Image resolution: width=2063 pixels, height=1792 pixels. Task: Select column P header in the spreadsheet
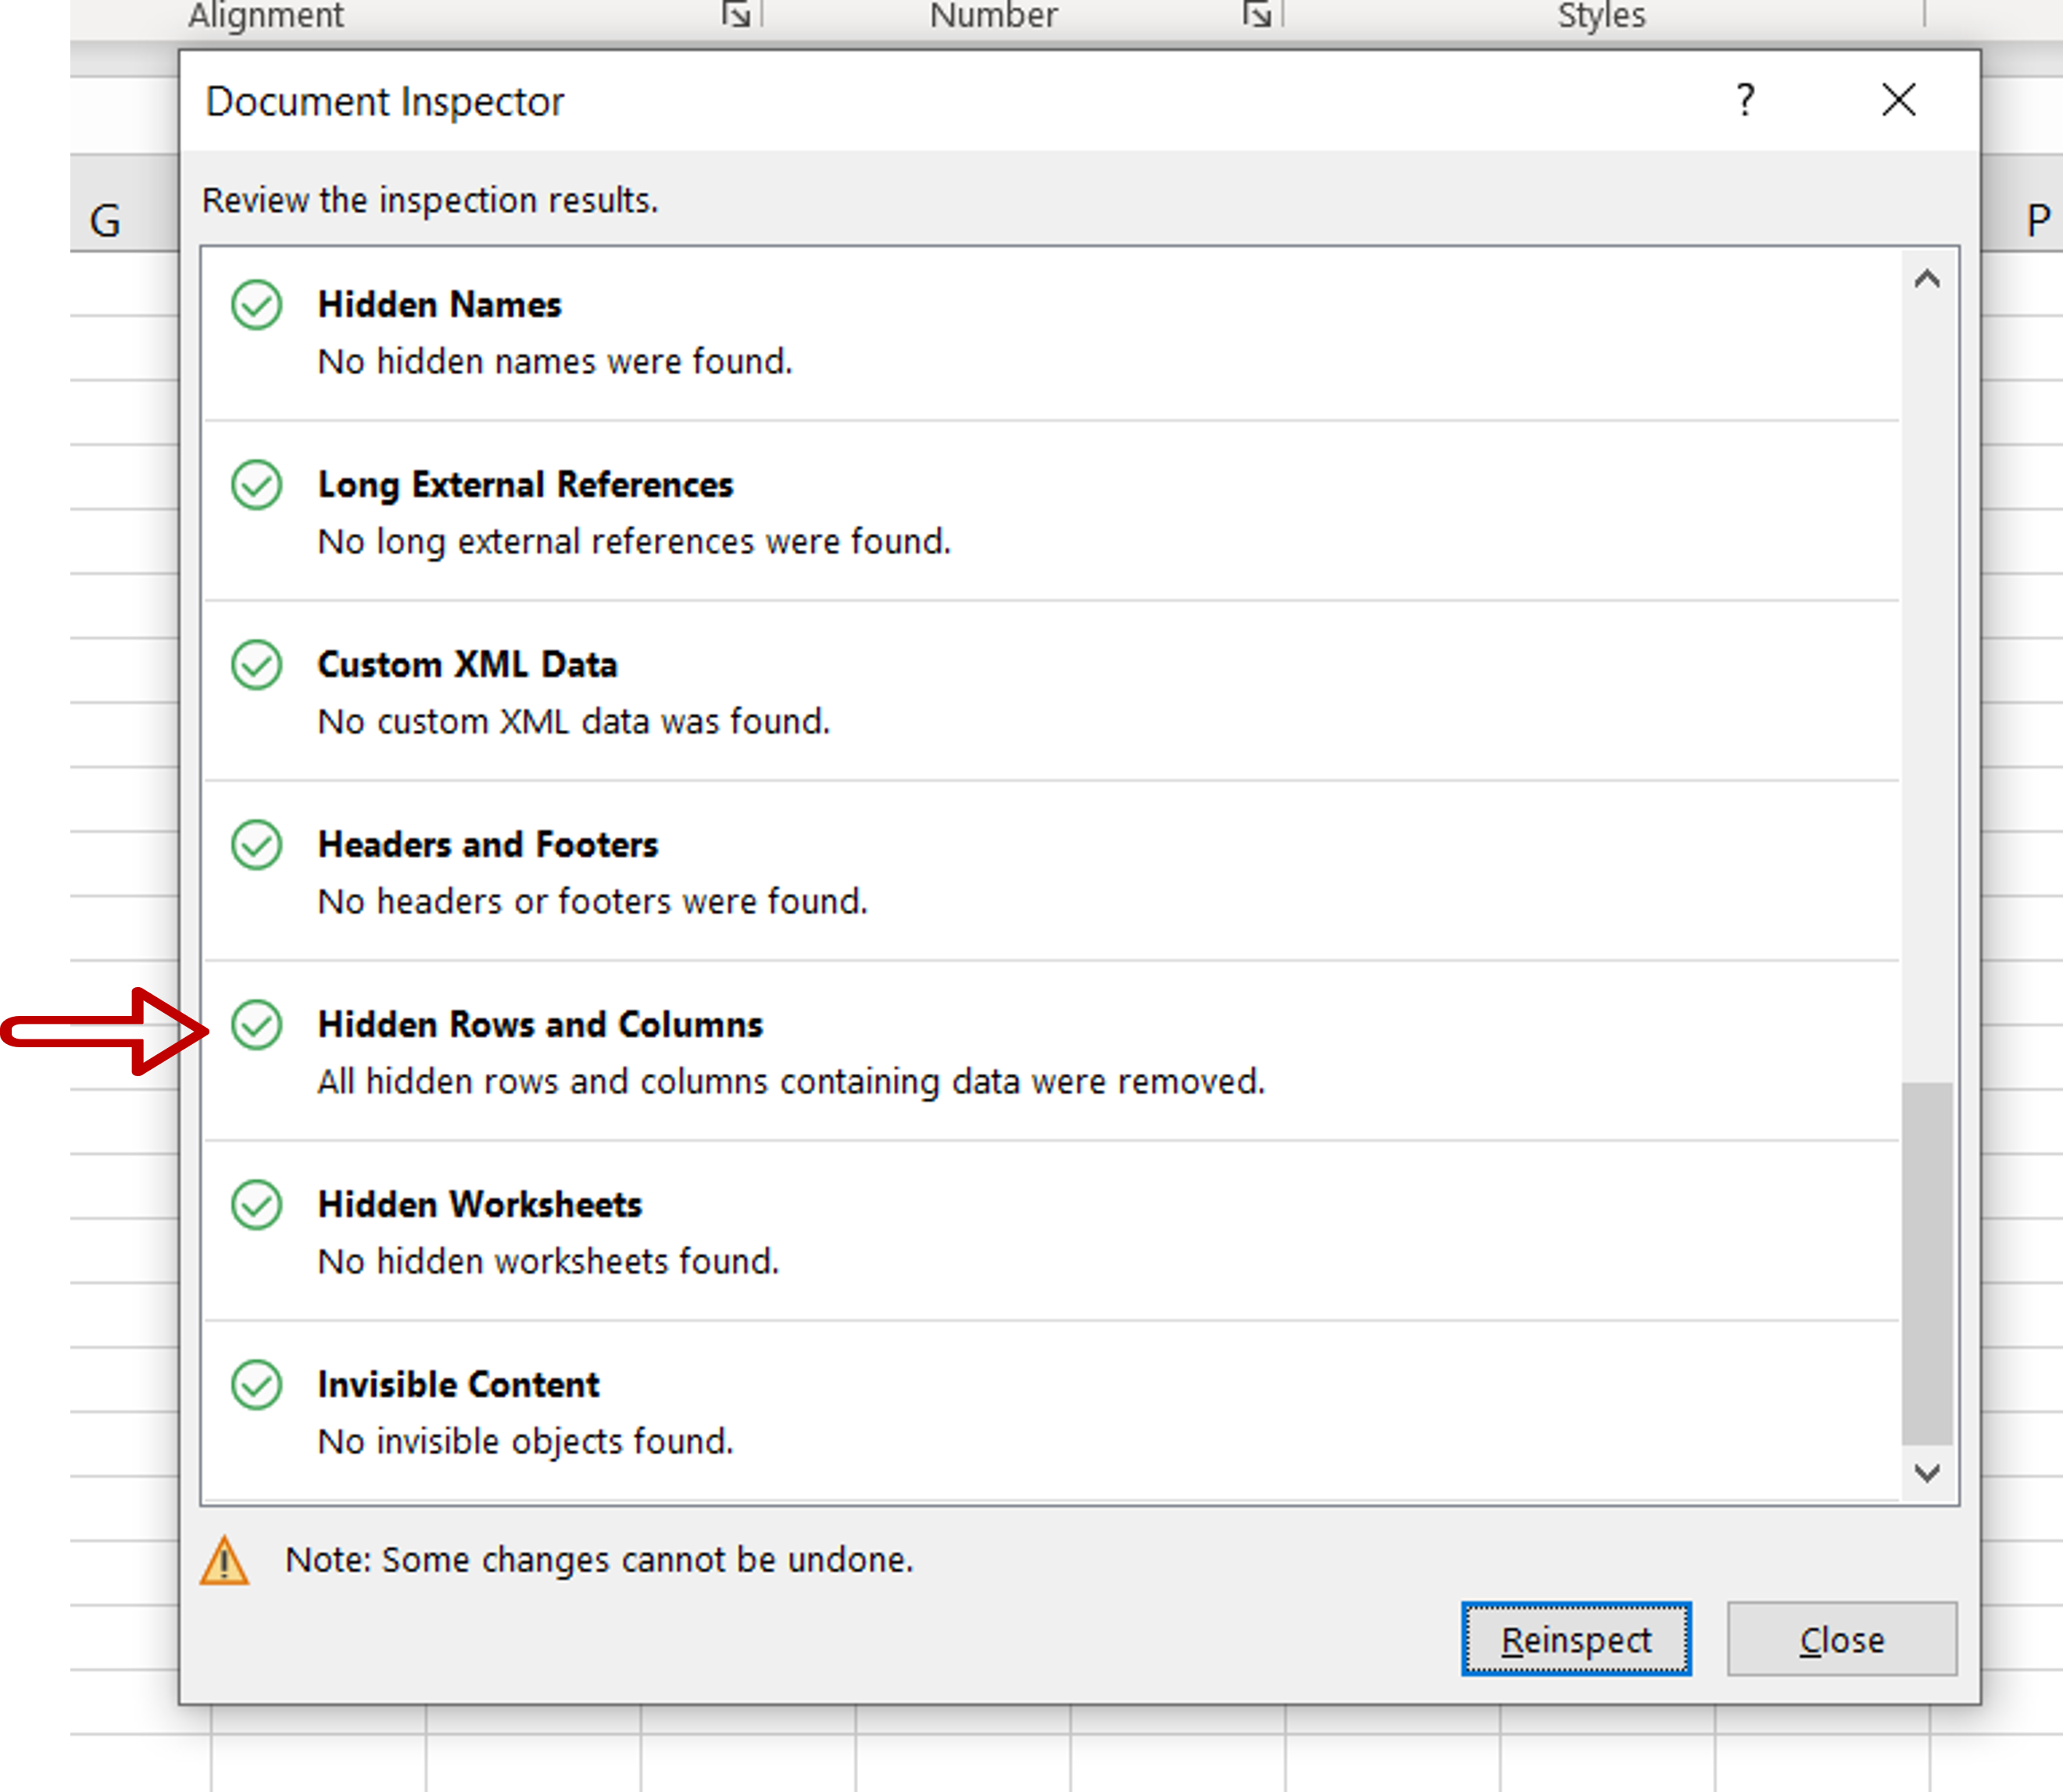pyautogui.click(x=2022, y=203)
